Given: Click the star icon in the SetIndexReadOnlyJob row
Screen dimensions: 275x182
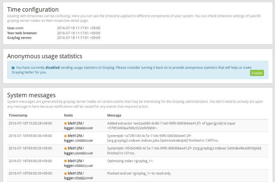Looking at the screenshot, I should click(65, 148).
